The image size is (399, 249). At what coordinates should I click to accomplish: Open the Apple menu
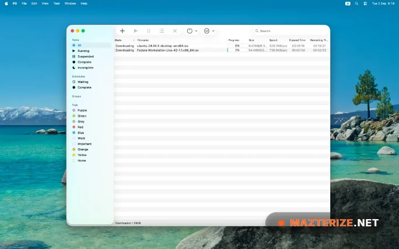(6, 3)
